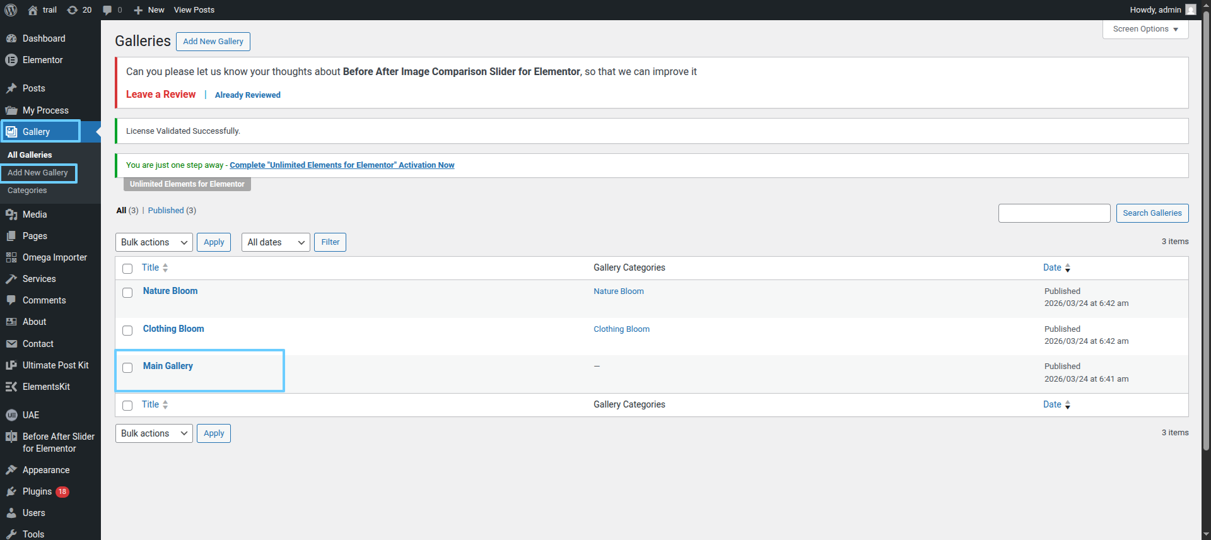The image size is (1211, 540).
Task: Open Categories in the Gallery submenu
Action: click(27, 191)
